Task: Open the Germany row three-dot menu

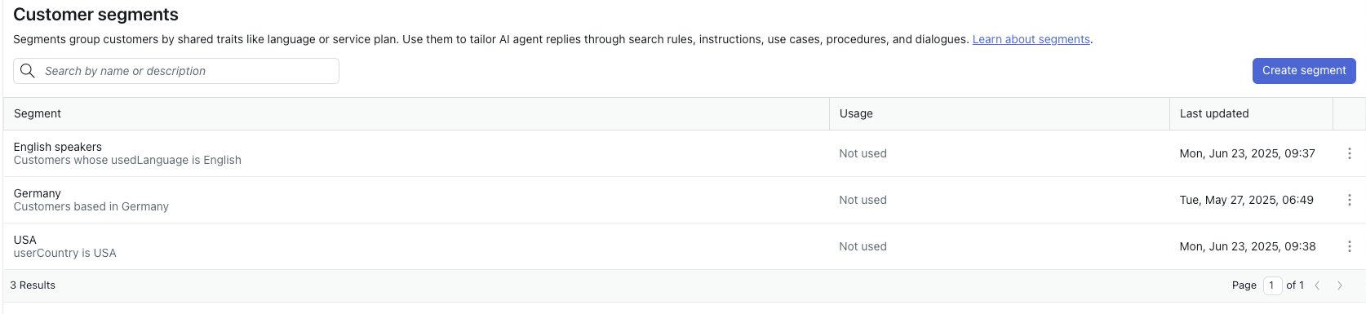Action: [x=1349, y=200]
